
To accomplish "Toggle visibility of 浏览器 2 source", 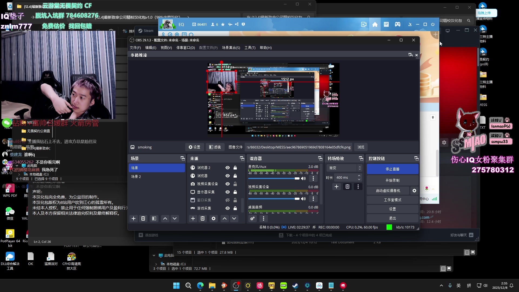I will click(228, 168).
